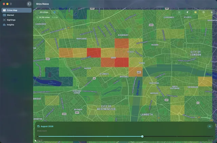This screenshot has height=143, width=217.
Task: Click the SOUTH BANK map label
Action: click(154, 83)
